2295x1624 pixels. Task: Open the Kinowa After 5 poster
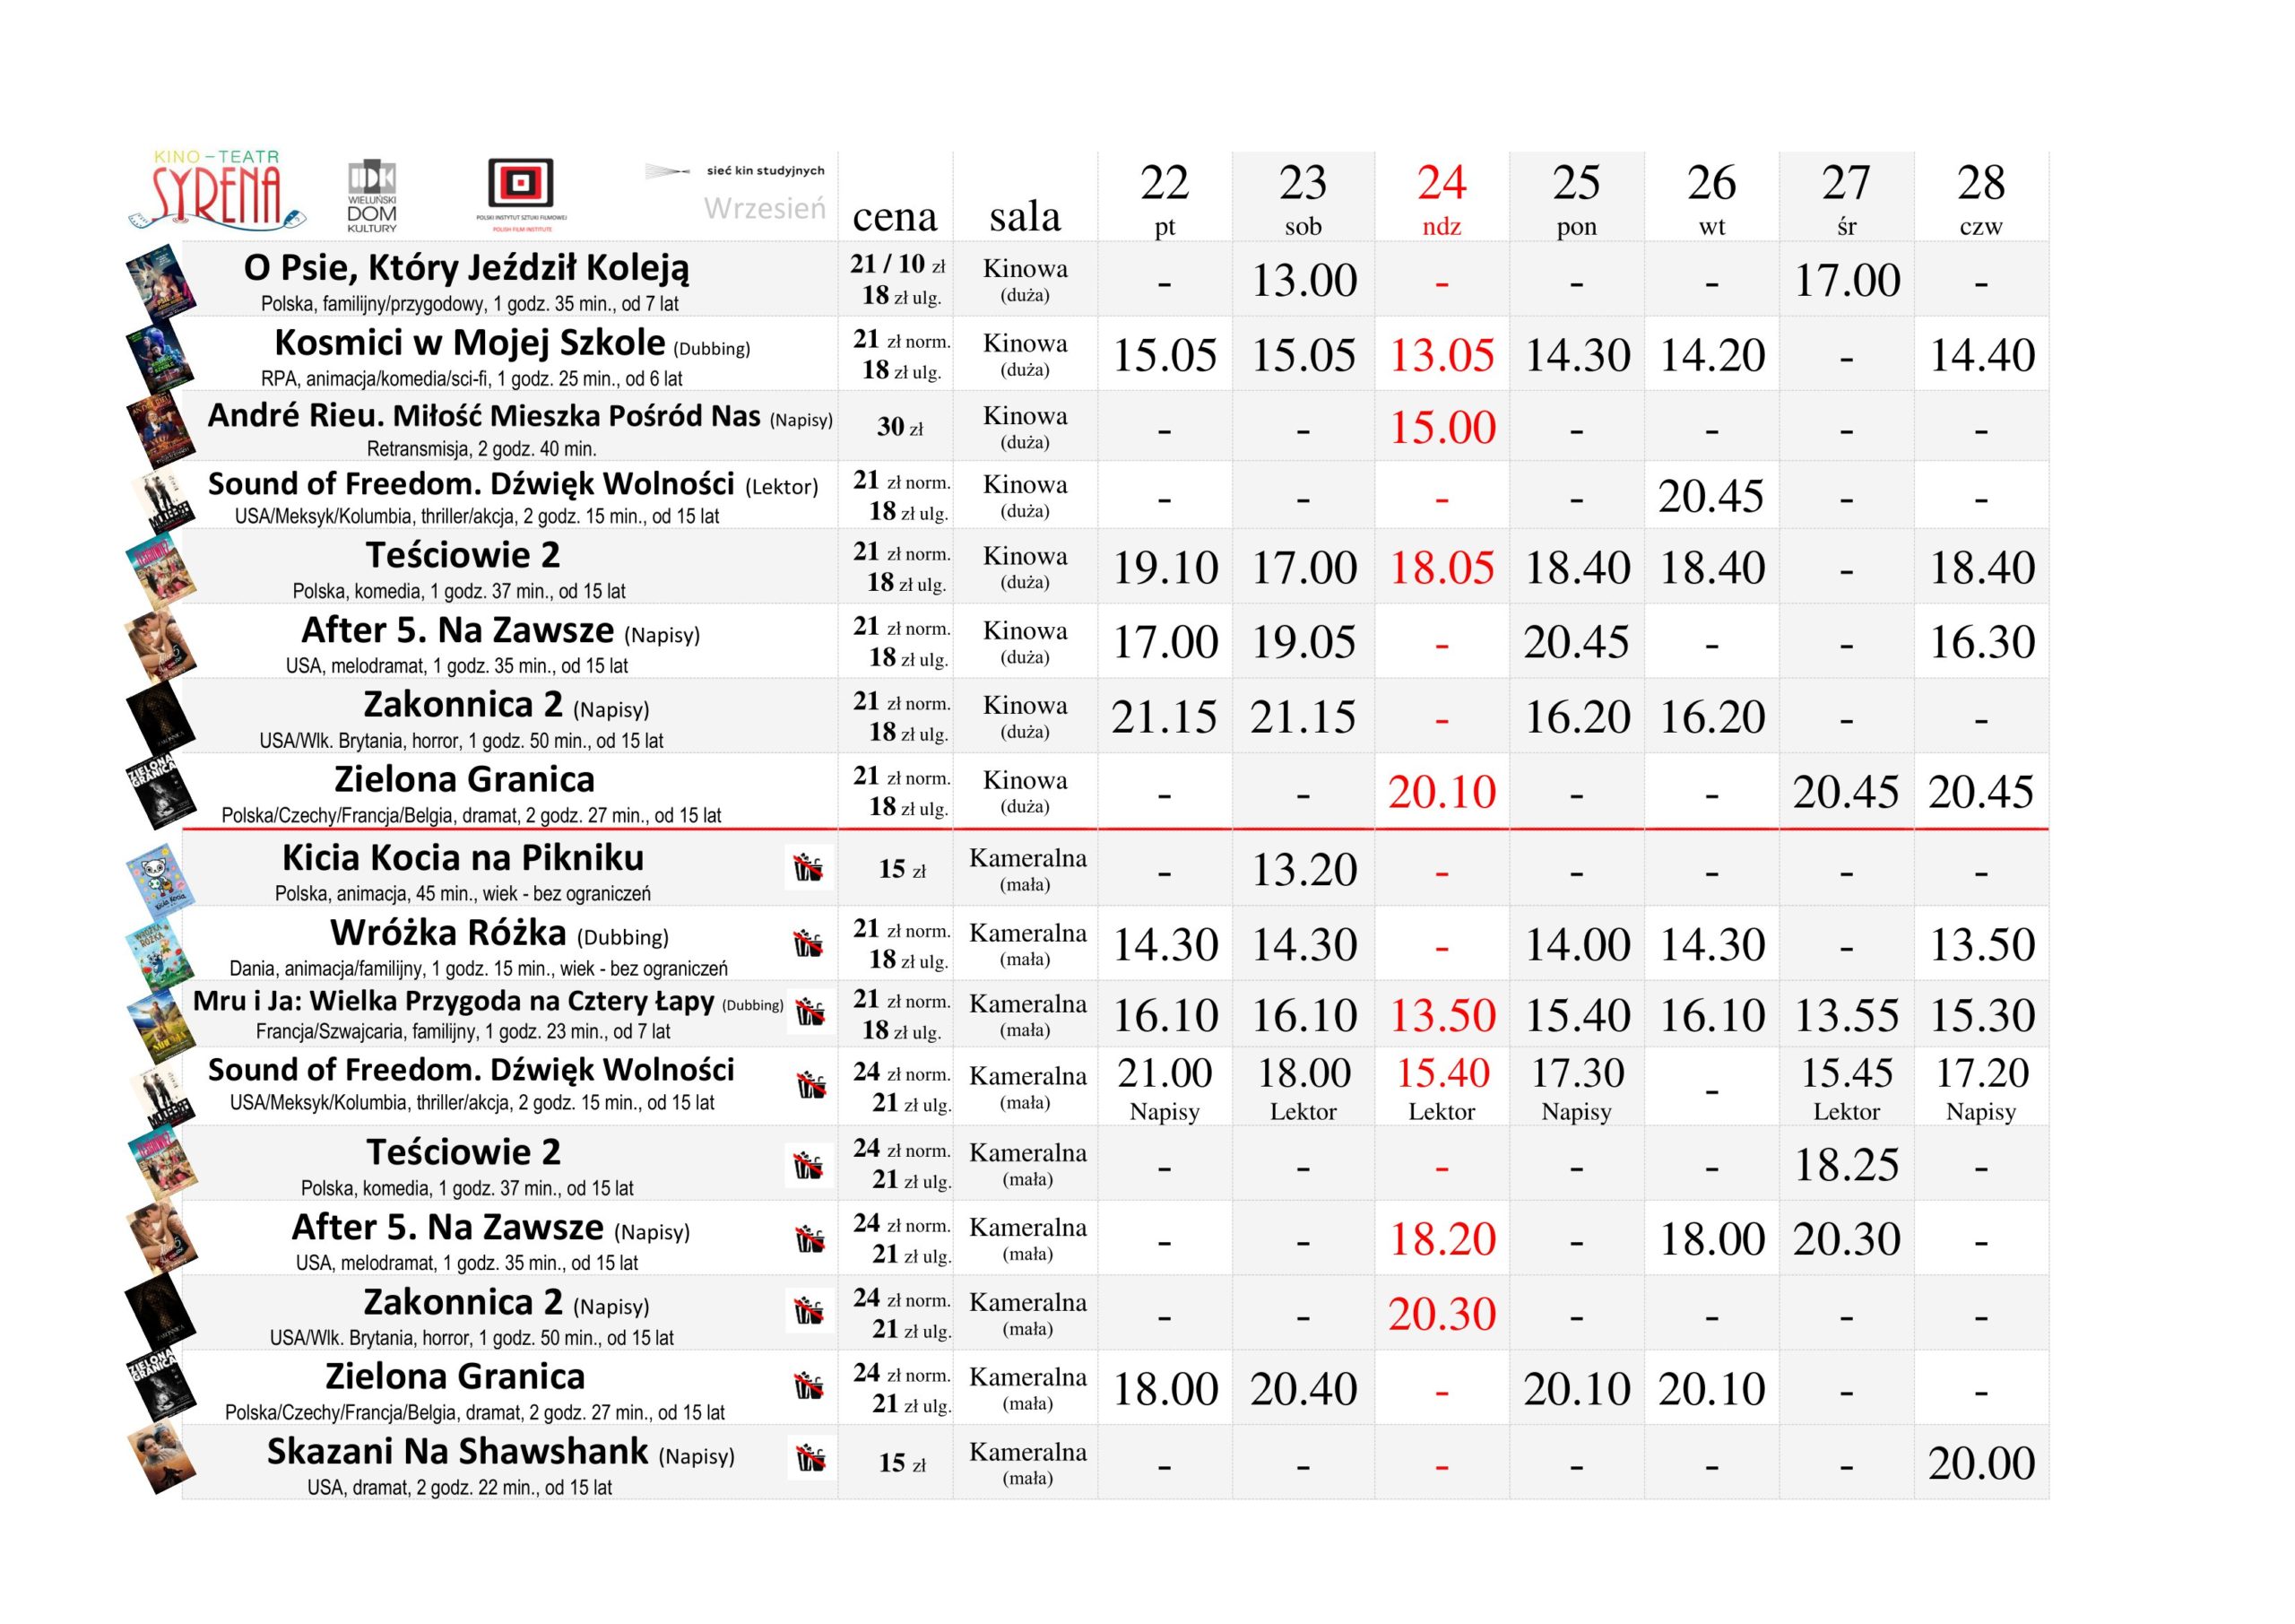pyautogui.click(x=160, y=645)
